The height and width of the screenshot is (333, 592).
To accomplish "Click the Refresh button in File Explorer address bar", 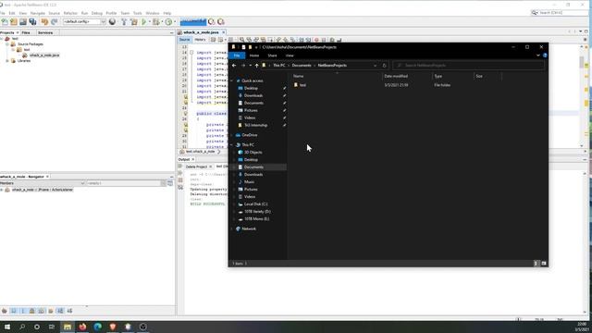I will (385, 66).
